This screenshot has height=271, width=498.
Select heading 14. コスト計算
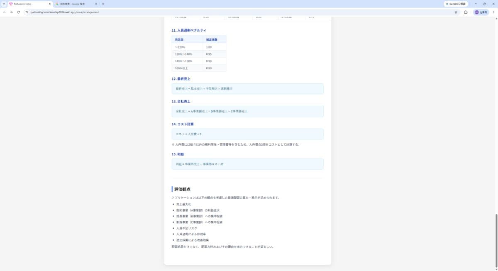(x=183, y=124)
